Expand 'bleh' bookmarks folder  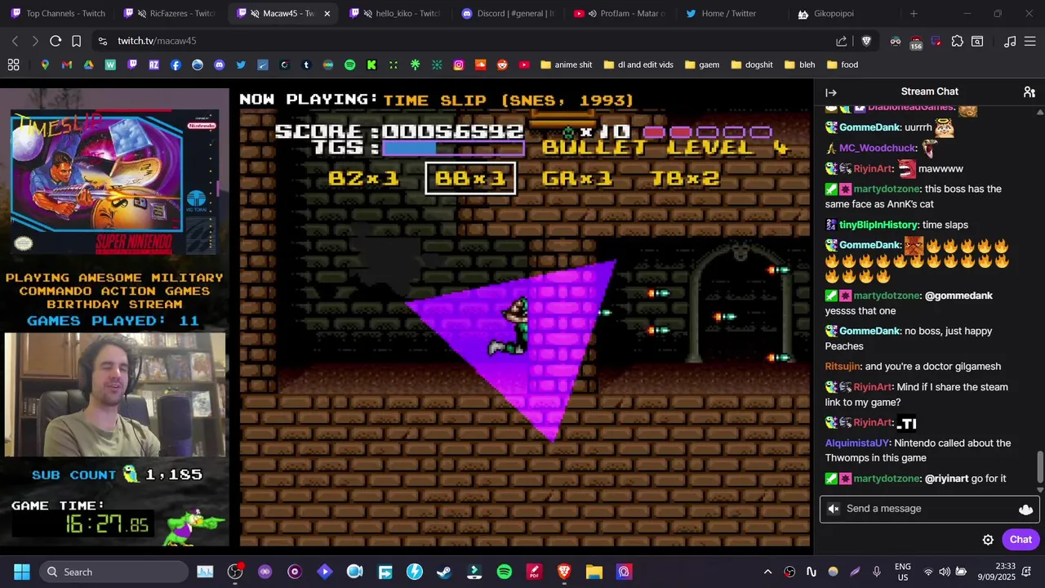tap(799, 65)
